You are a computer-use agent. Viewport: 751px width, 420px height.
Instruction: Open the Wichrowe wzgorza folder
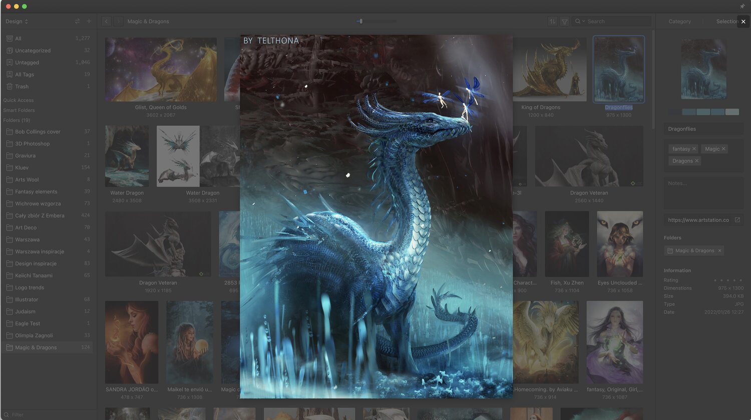click(x=47, y=203)
